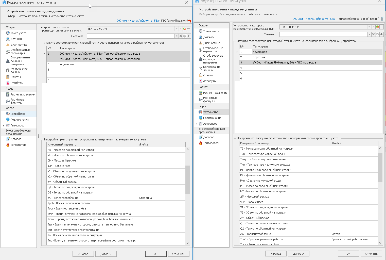Expand Автоопрос tree node in Теплоснабжение window
This screenshot has width=386, height=260.
pyautogui.click(x=196, y=124)
